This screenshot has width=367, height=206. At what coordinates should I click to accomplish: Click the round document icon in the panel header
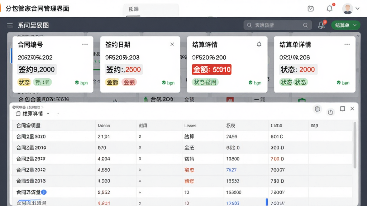(318, 109)
